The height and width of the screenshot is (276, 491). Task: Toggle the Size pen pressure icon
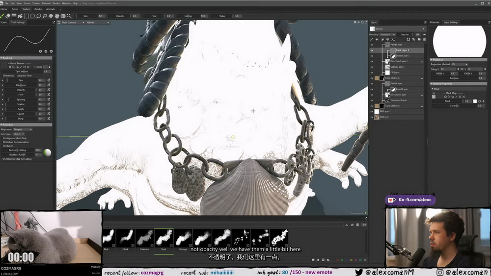(x=49, y=80)
